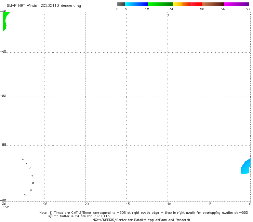Image resolution: width=253 pixels, height=222 pixels.
Task: Click the color bar label "64"
Action: click(x=223, y=9)
